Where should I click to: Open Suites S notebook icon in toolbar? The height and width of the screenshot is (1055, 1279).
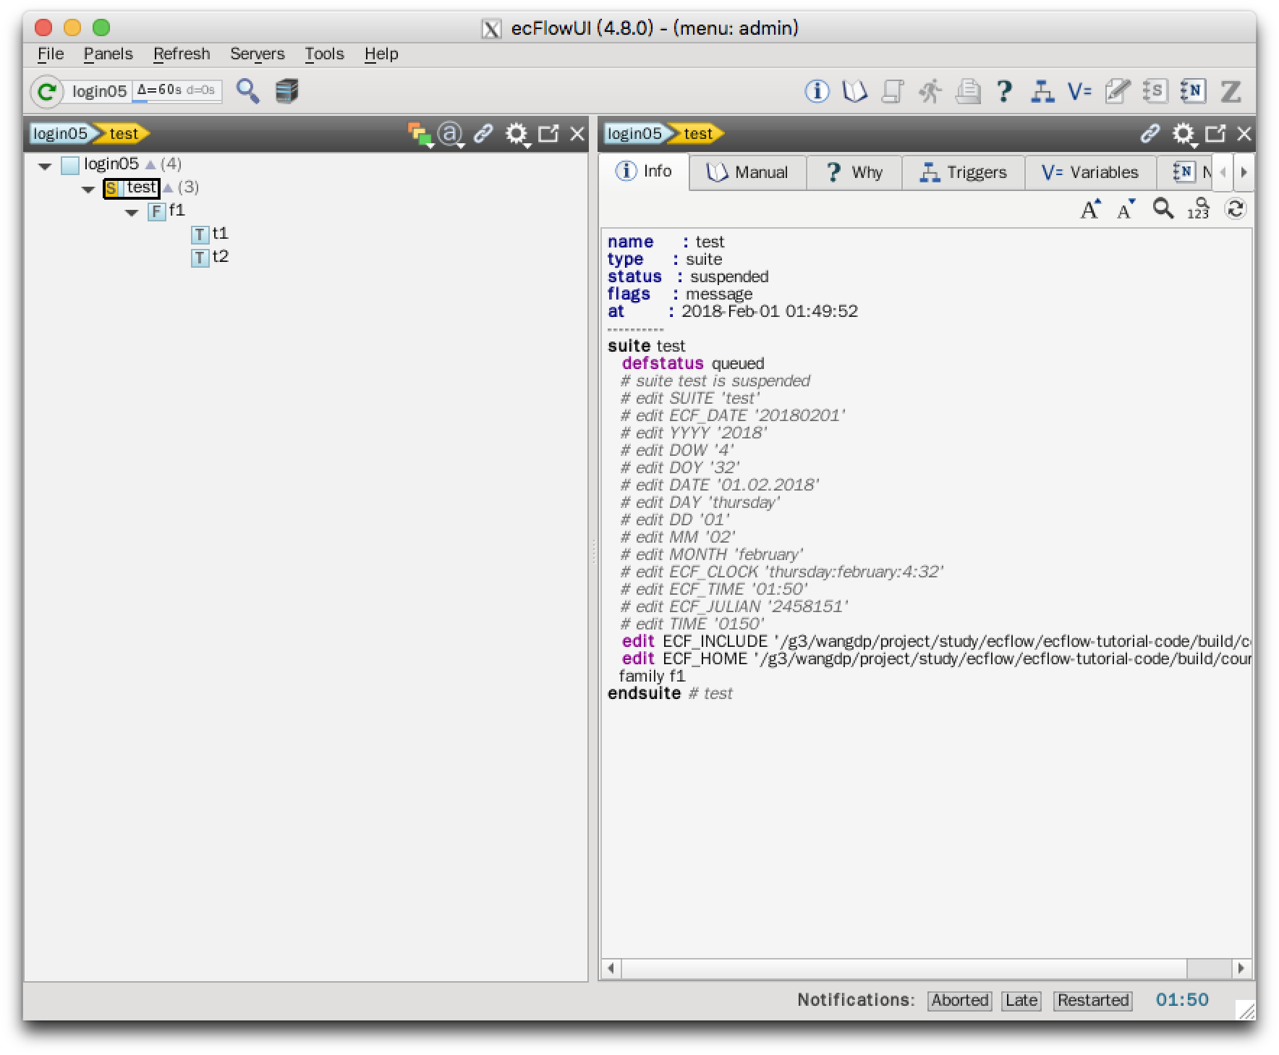[1155, 91]
